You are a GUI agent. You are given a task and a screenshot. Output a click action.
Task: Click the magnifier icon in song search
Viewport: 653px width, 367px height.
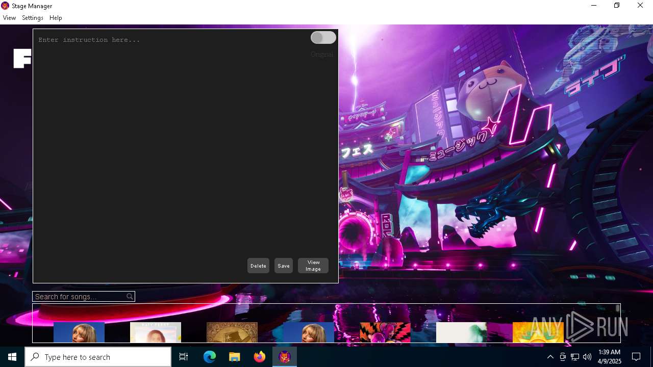pyautogui.click(x=130, y=297)
